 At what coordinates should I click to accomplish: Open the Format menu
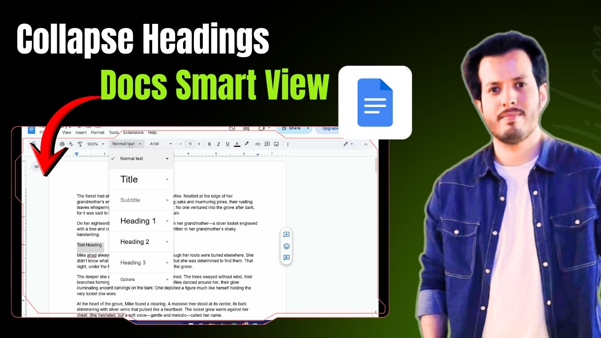pos(98,133)
